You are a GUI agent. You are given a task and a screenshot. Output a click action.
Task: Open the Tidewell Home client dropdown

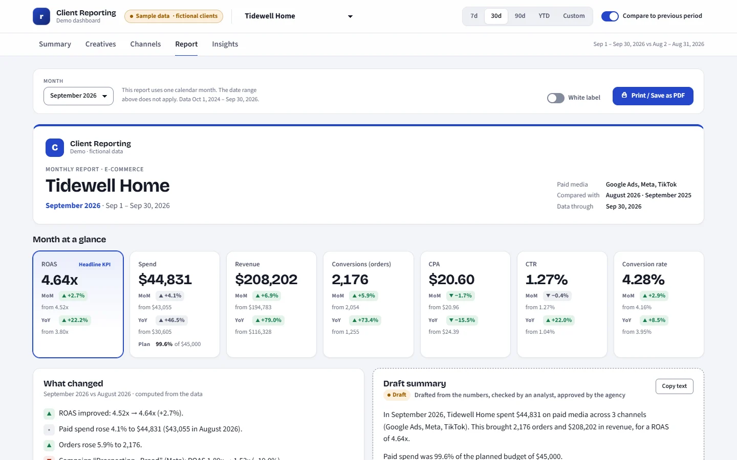(x=298, y=16)
